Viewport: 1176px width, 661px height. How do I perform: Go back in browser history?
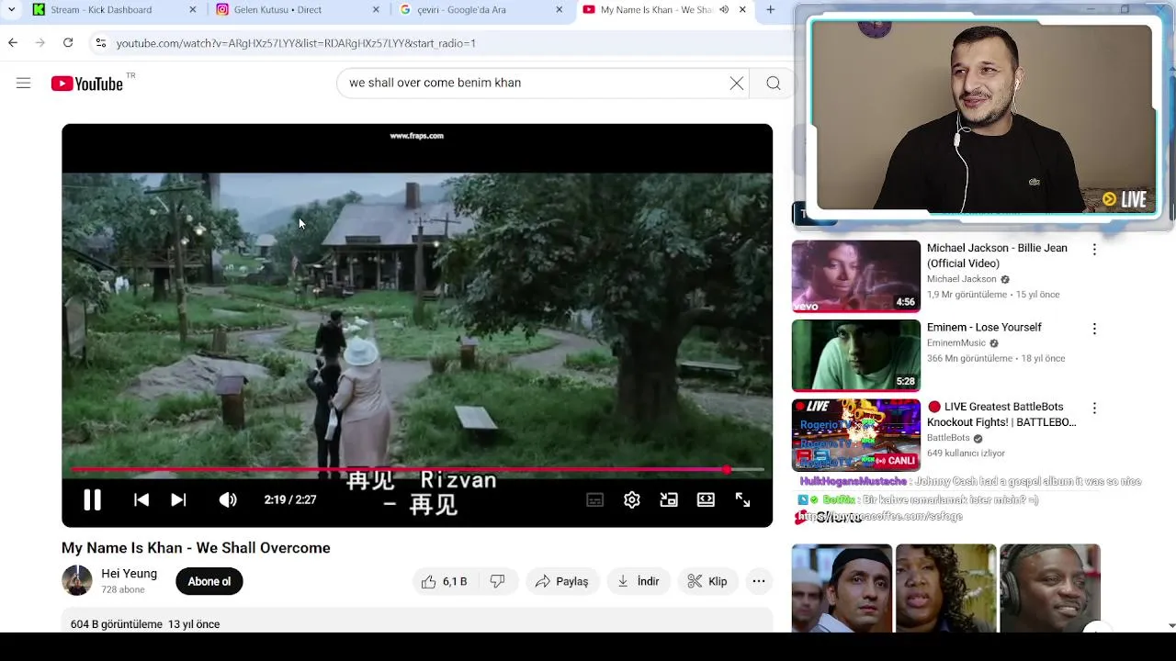13,42
